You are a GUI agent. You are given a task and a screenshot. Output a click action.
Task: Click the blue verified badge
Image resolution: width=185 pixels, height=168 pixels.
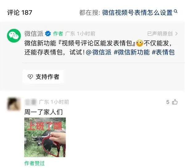point(48,34)
